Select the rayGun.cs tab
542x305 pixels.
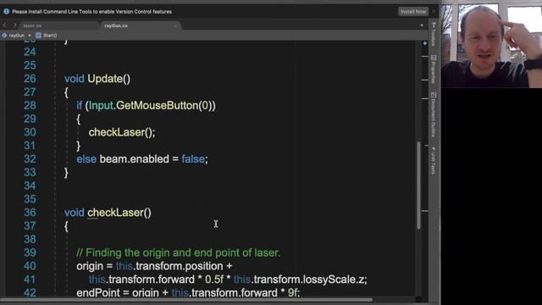coord(116,25)
